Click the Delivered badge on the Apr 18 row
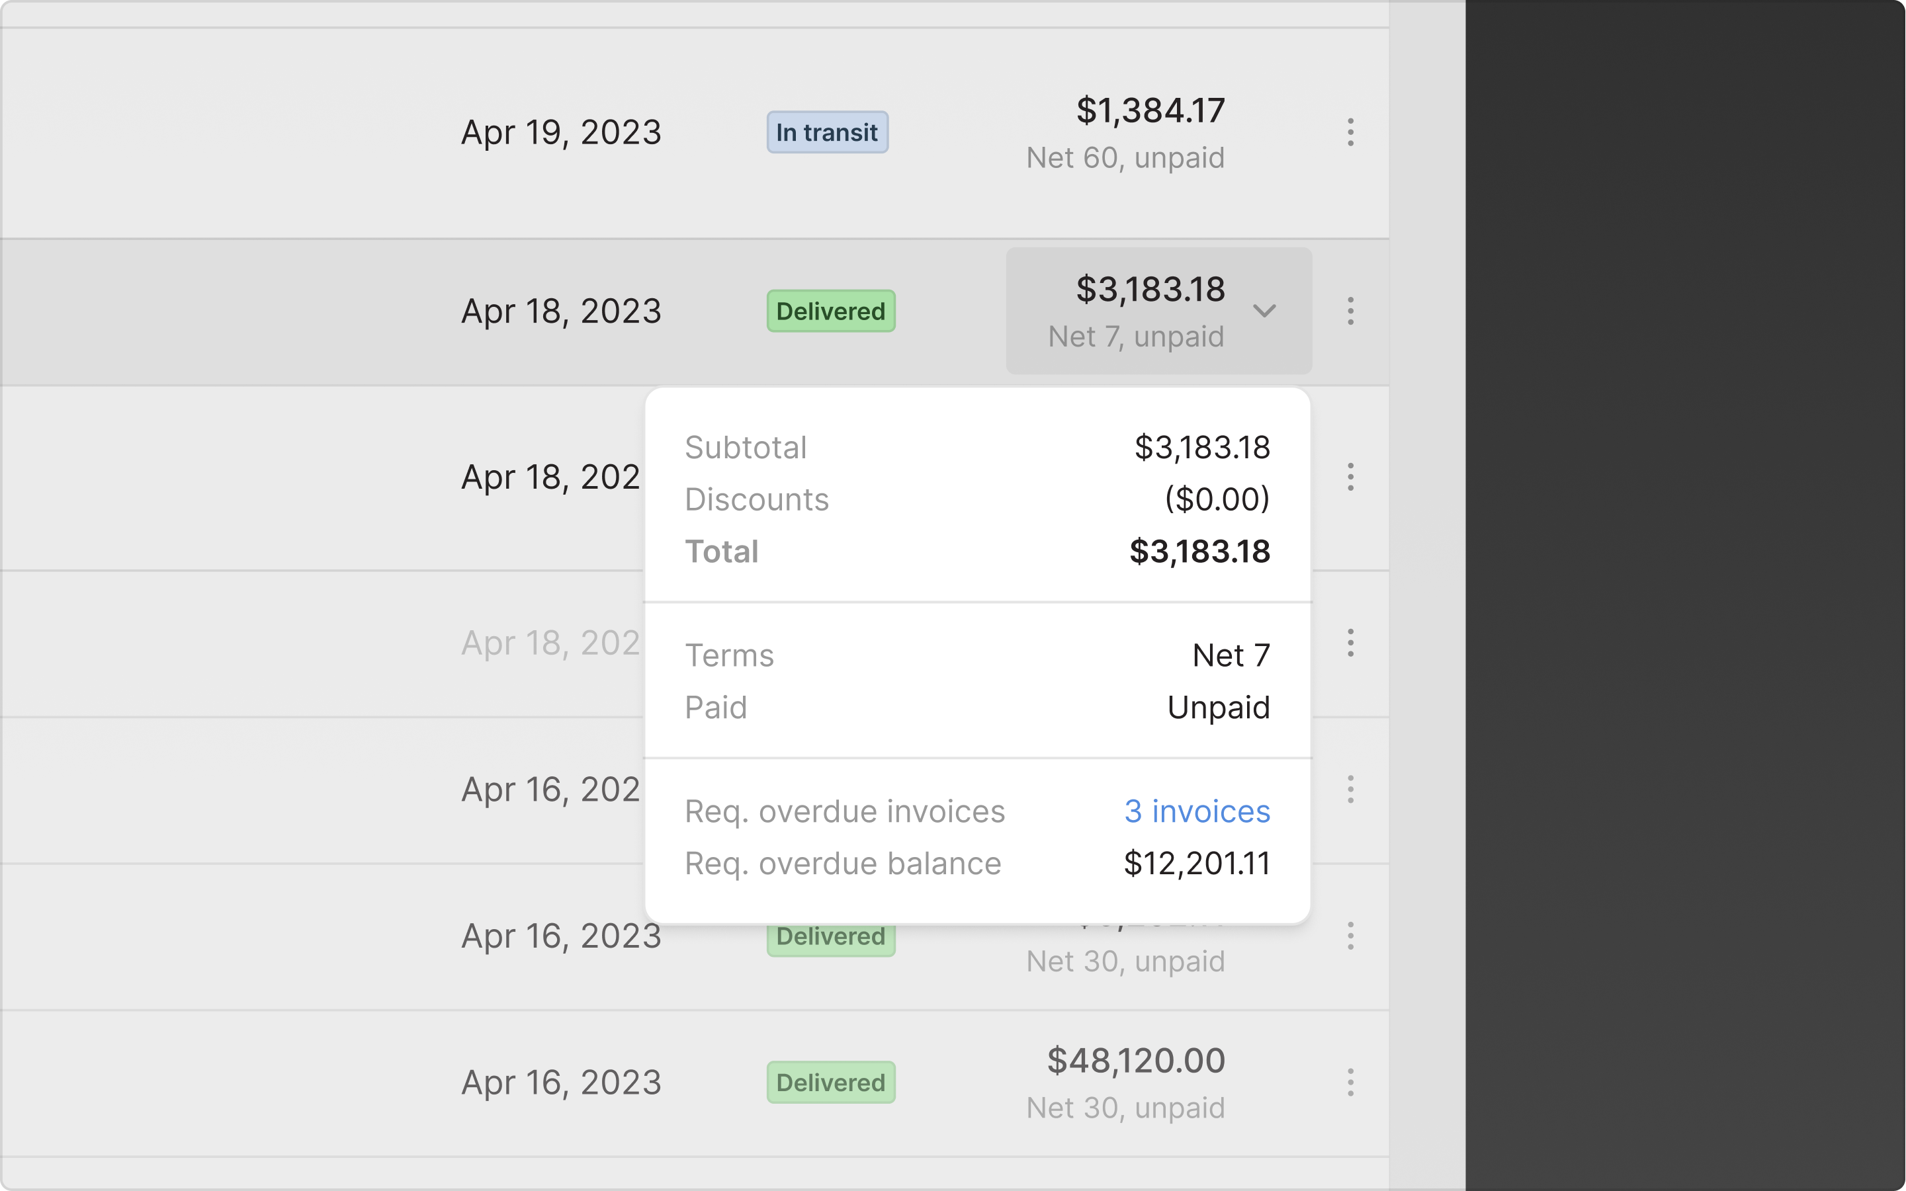Image resolution: width=1906 pixels, height=1191 pixels. (x=830, y=311)
